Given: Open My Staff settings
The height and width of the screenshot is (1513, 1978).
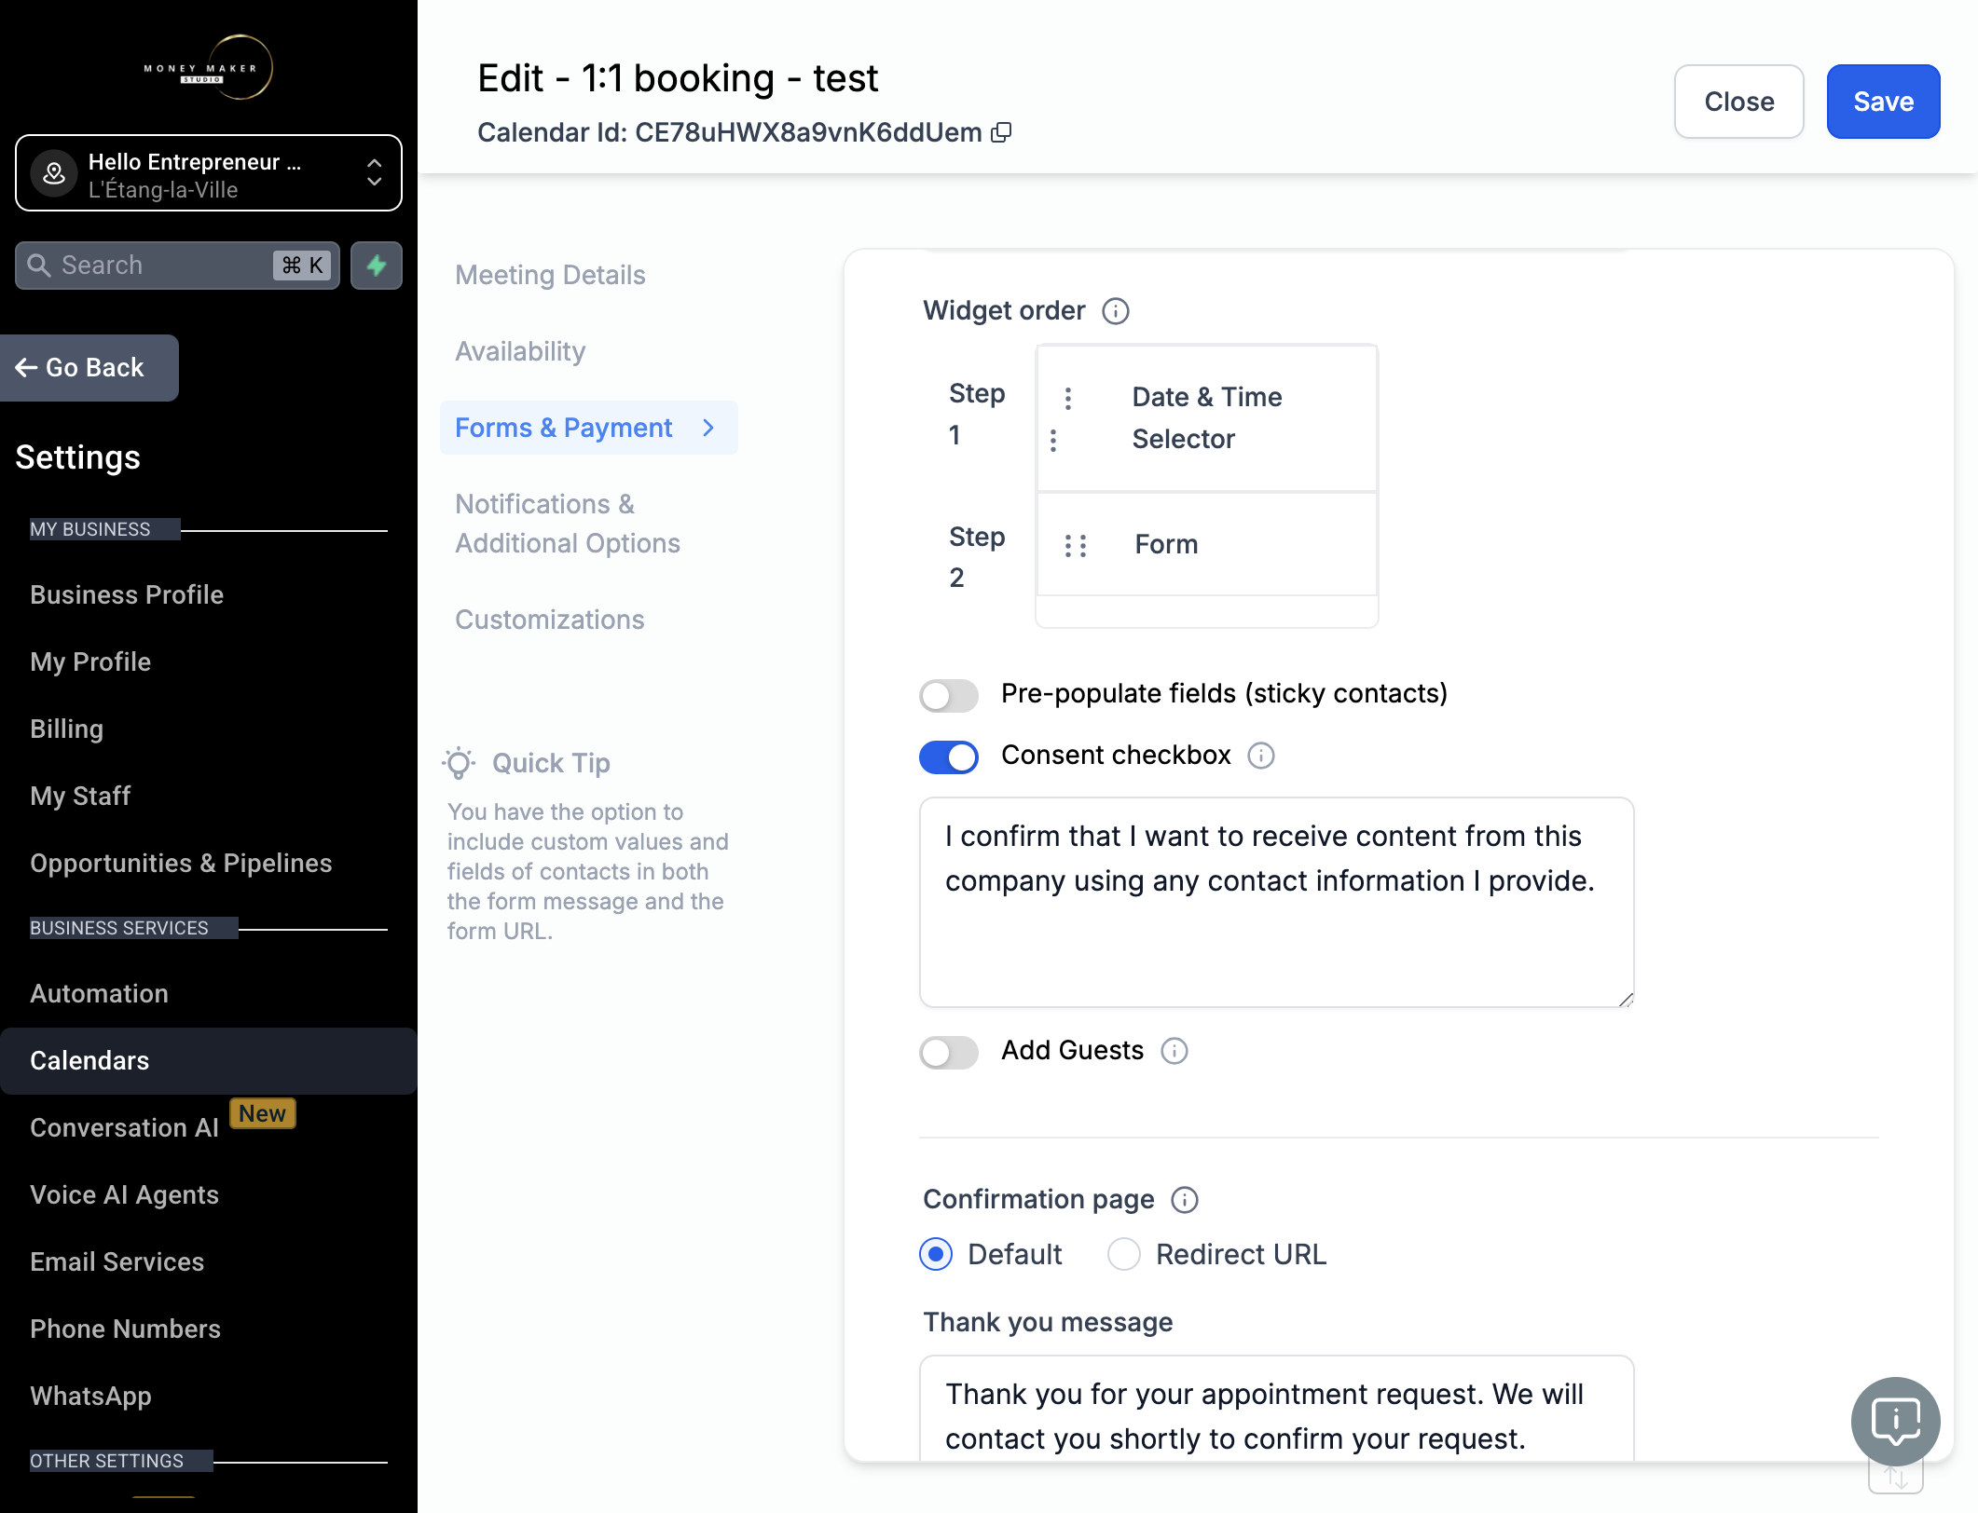Looking at the screenshot, I should click(x=80, y=796).
